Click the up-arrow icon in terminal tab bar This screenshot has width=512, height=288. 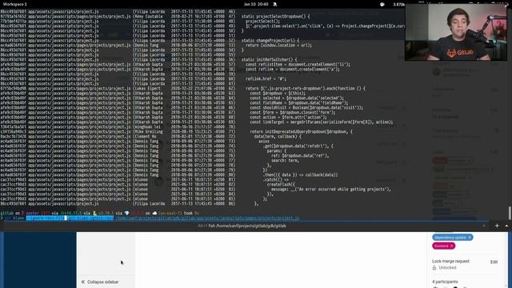pyautogui.click(x=506, y=226)
